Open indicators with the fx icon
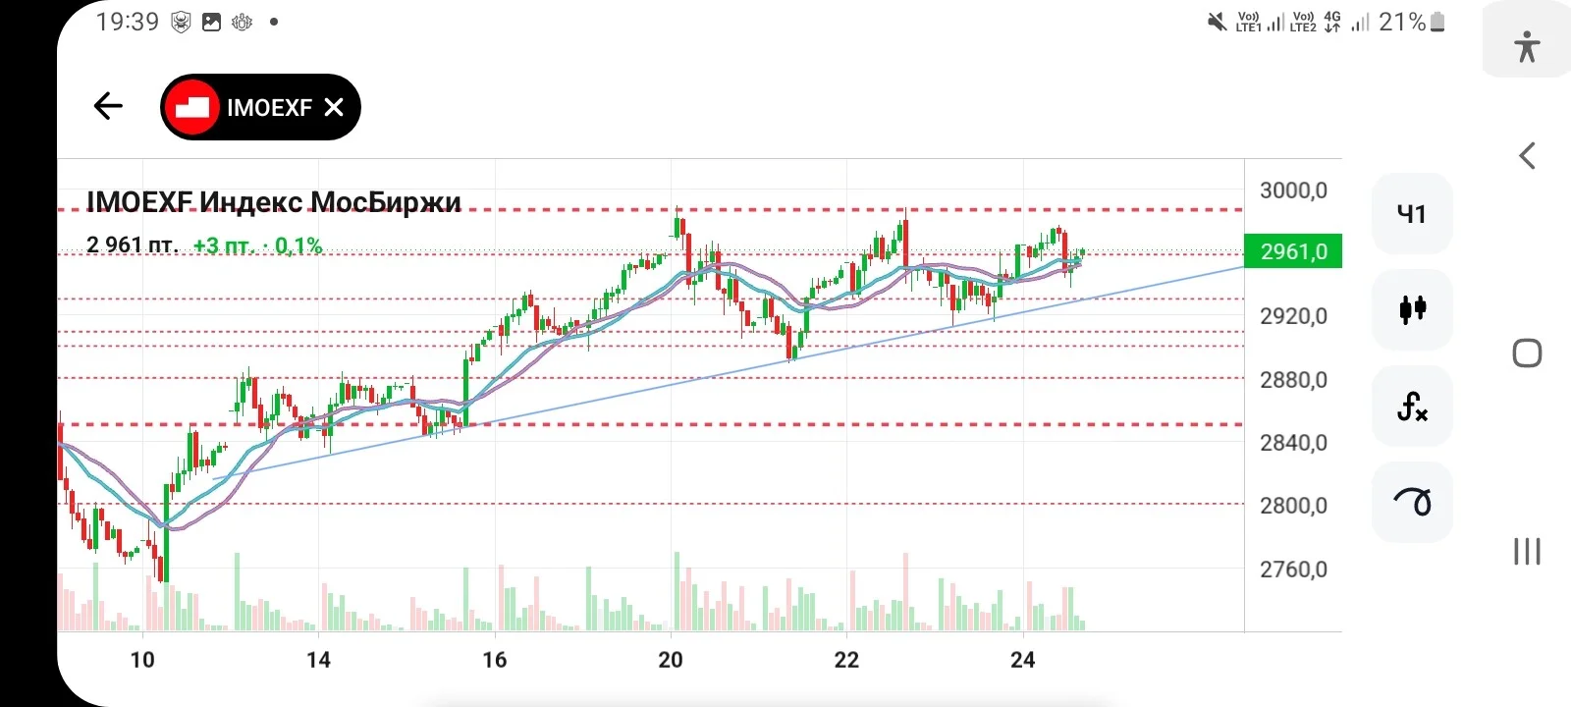 (1412, 406)
